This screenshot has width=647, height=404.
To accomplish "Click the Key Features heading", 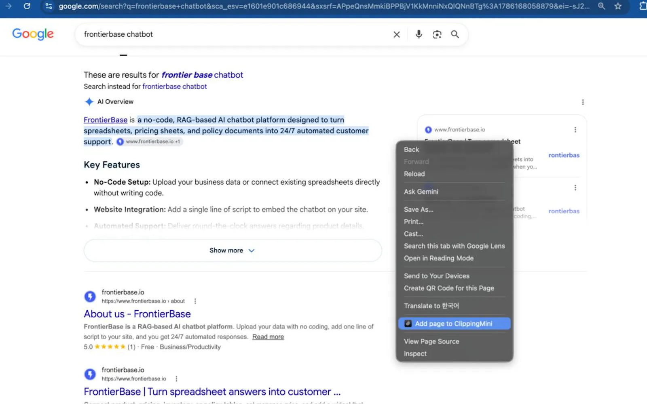I will 112,165.
